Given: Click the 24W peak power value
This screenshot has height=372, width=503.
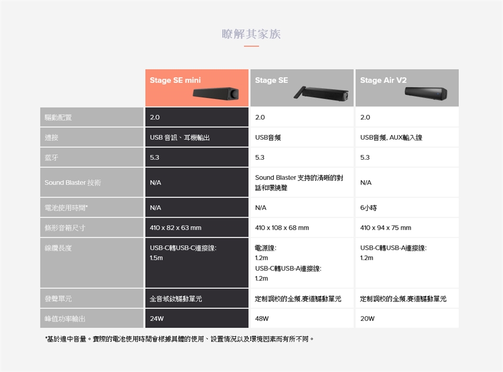Looking at the screenshot, I should 154,318.
